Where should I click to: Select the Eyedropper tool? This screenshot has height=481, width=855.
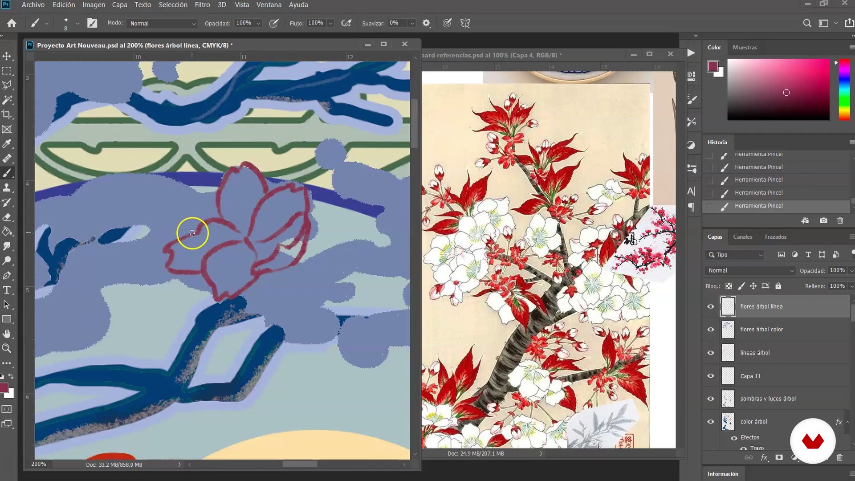[7, 144]
